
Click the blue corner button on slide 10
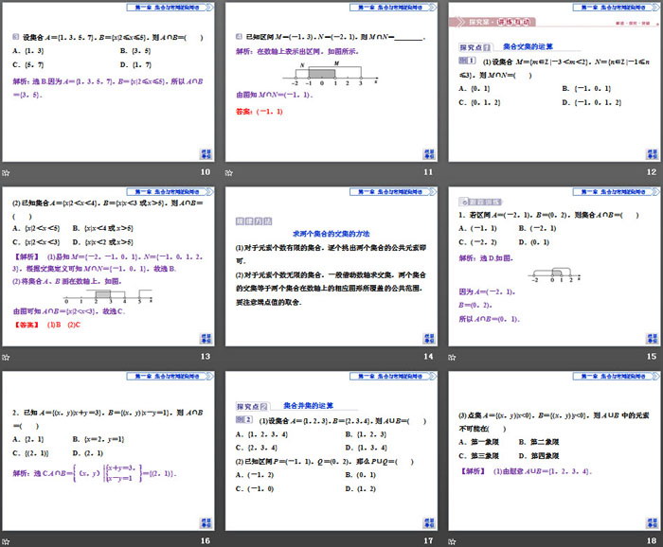point(206,154)
